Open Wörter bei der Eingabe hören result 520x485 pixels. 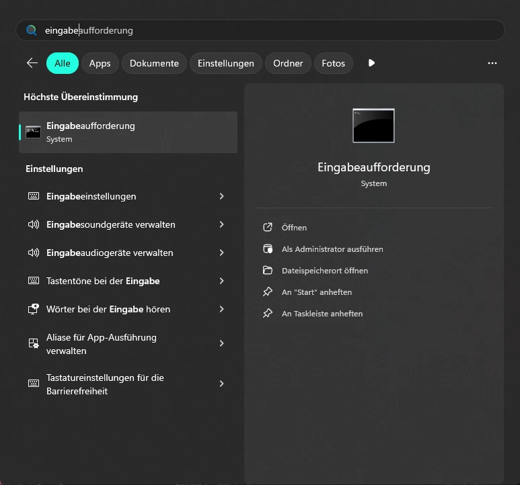click(128, 309)
